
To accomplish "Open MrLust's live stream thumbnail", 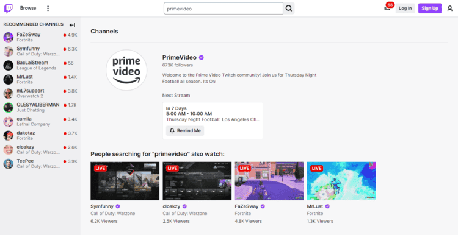I will [x=341, y=181].
